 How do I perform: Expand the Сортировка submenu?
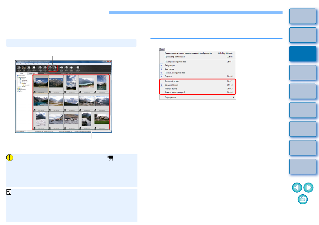click(197, 97)
